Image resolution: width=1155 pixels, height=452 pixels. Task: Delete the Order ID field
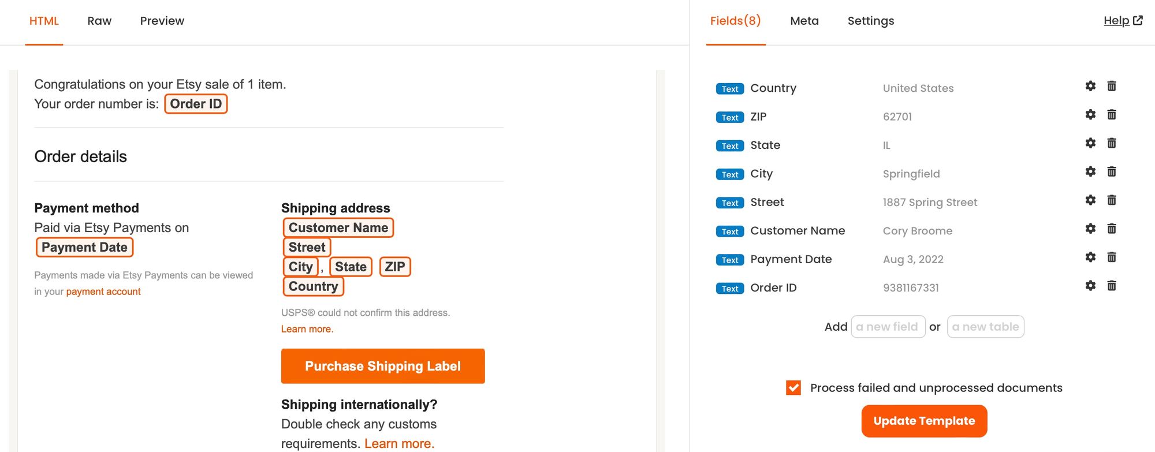[x=1112, y=286]
